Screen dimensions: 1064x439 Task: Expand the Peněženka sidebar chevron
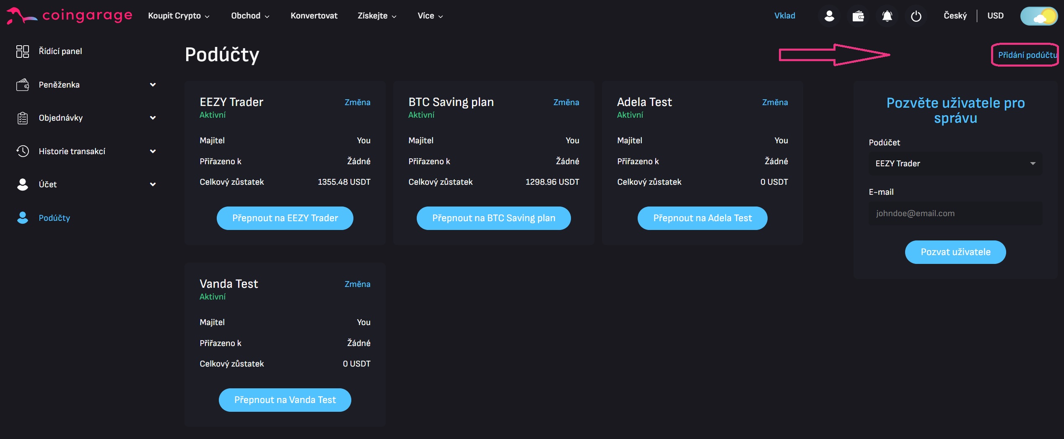(x=153, y=85)
